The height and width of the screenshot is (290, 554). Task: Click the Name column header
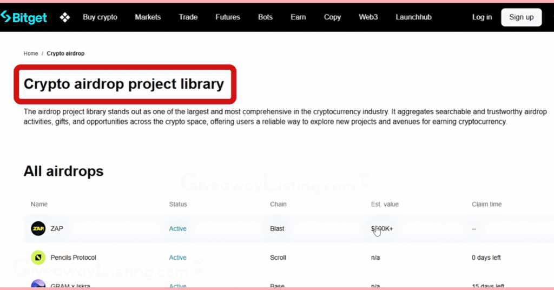pos(39,204)
